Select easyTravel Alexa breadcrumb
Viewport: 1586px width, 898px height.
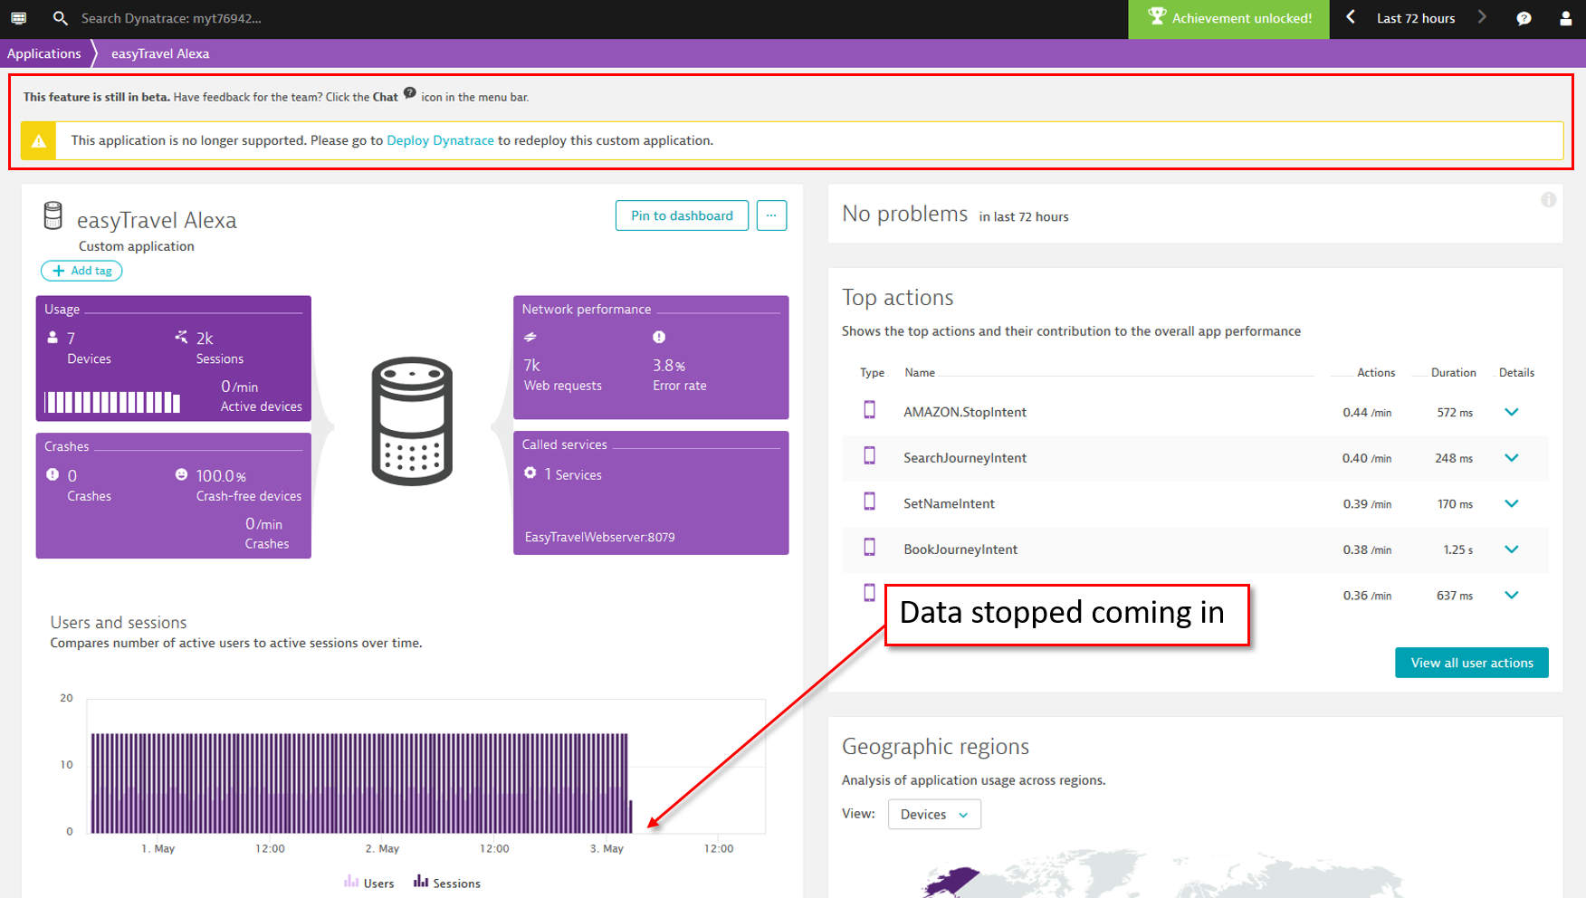point(160,53)
